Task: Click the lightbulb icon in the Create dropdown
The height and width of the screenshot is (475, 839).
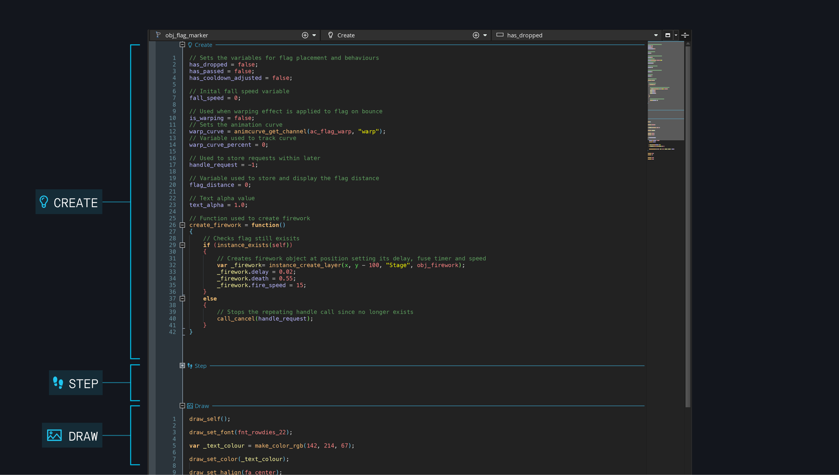Action: (x=330, y=35)
